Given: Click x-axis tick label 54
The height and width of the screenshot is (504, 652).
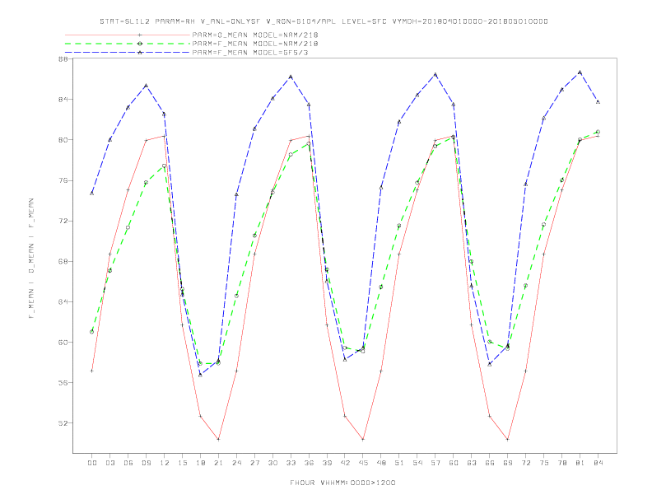Looking at the screenshot, I should coord(417,463).
